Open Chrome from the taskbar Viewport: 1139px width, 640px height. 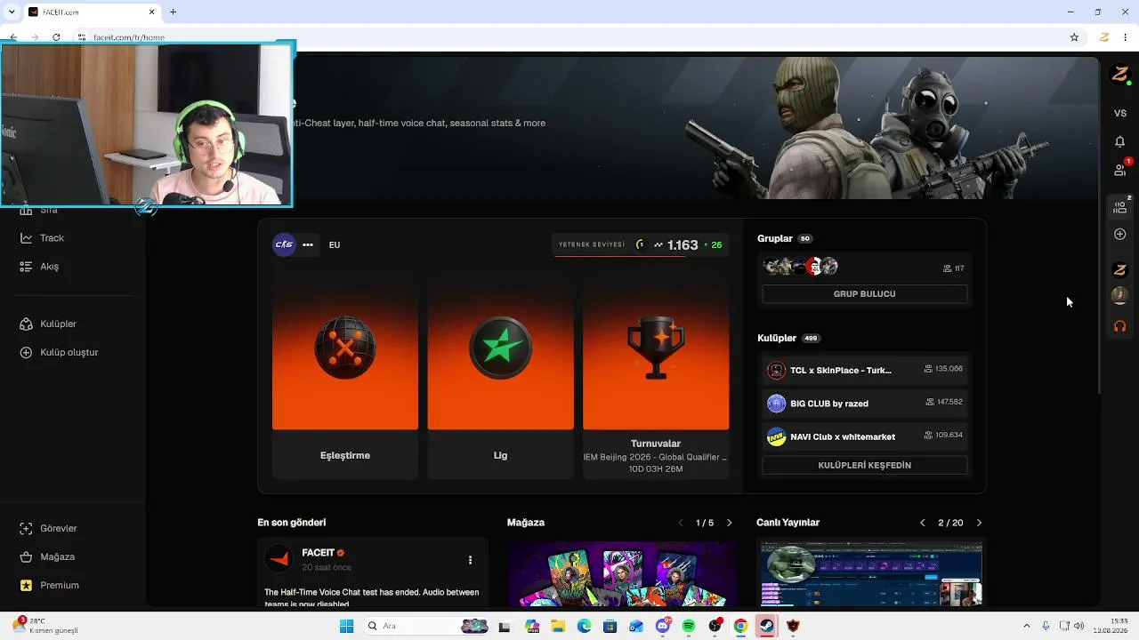click(740, 627)
